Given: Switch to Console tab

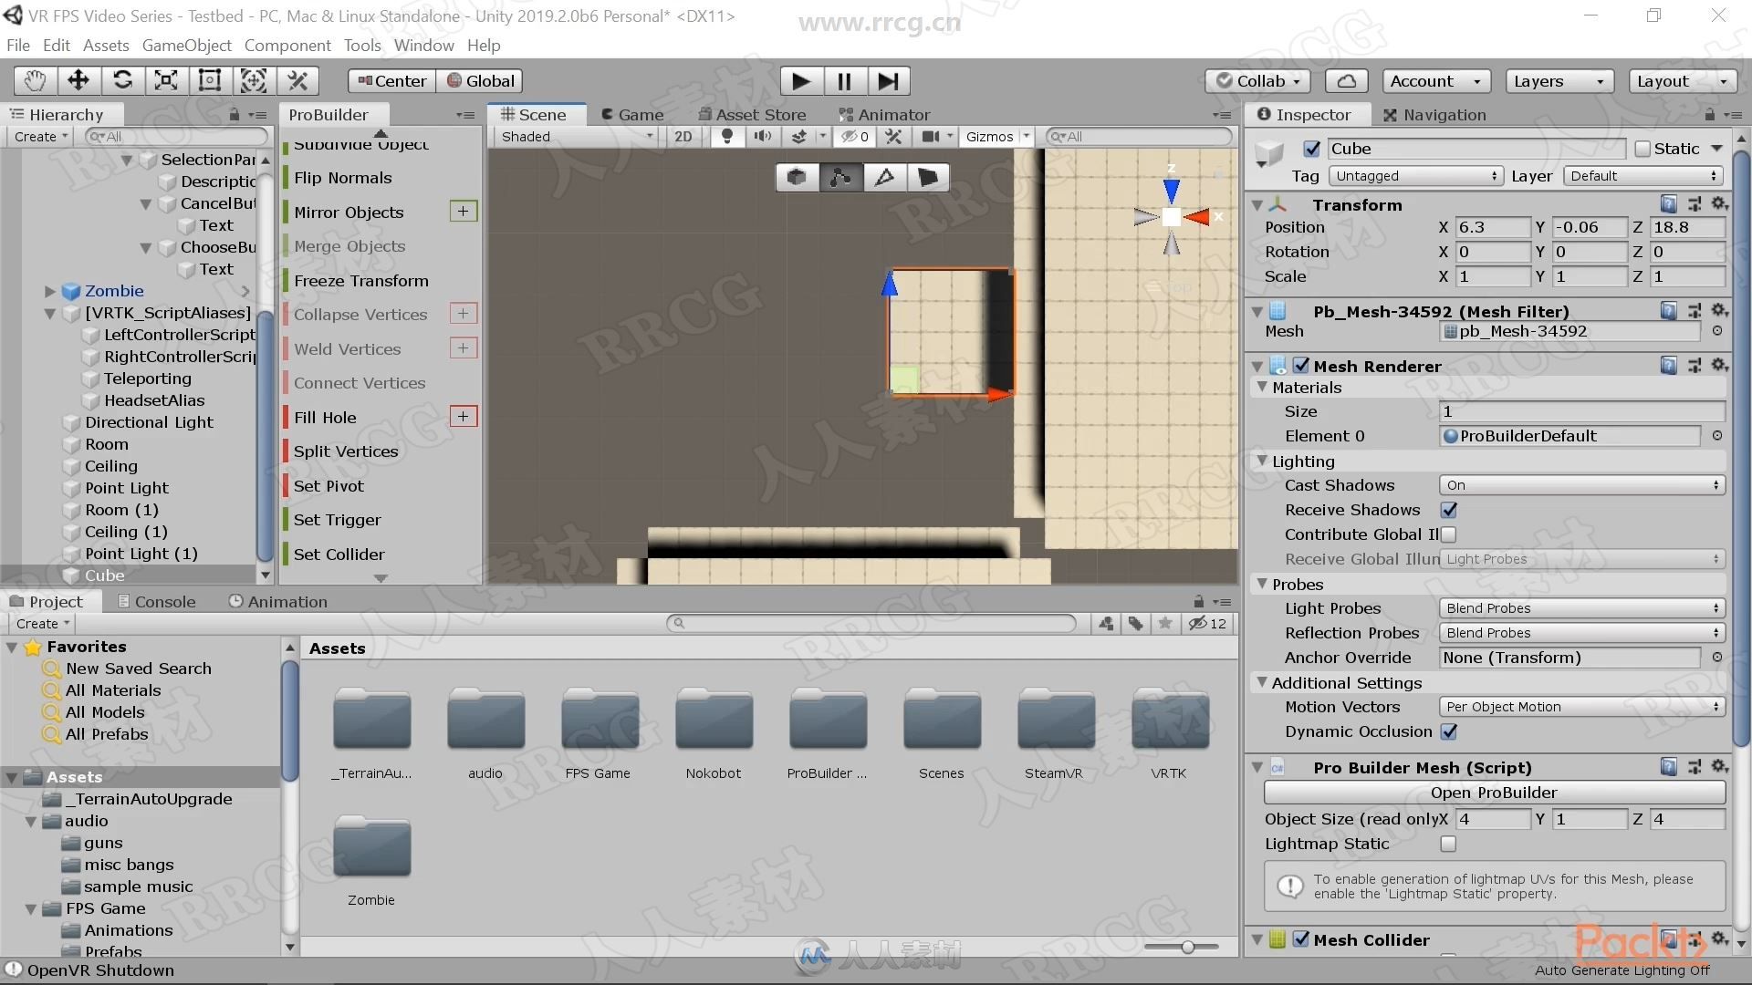Looking at the screenshot, I should point(156,602).
